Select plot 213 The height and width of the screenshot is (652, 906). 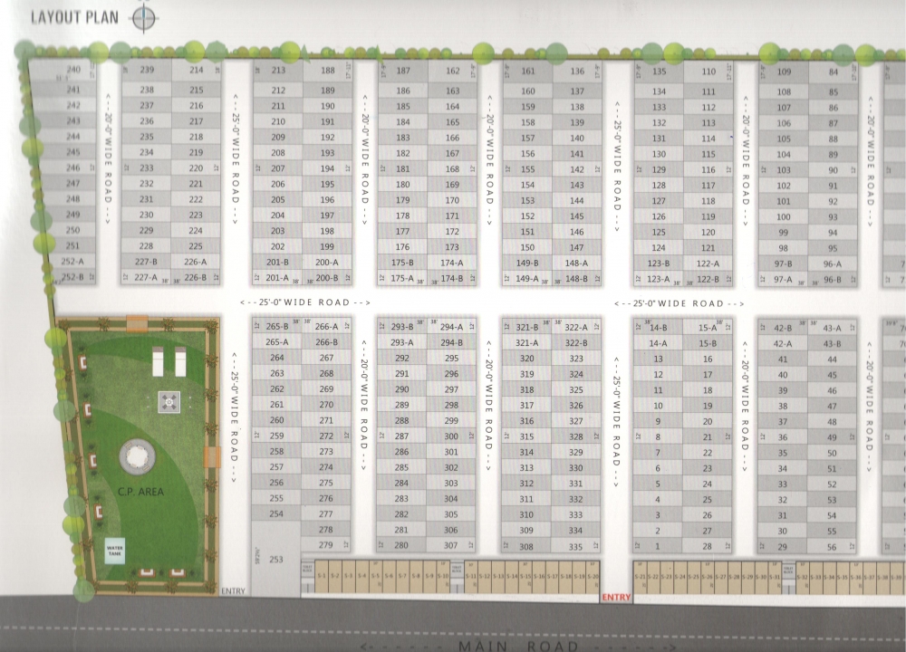point(278,71)
